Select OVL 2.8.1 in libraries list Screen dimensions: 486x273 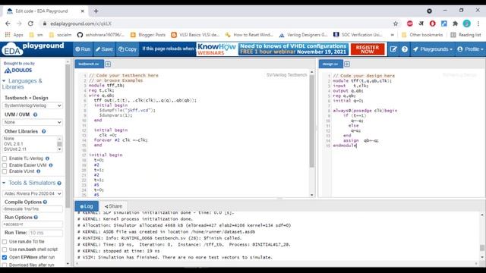pyautogui.click(x=14, y=144)
